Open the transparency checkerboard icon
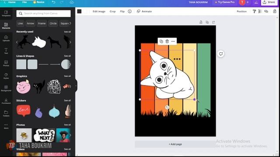280x157 pixels. (260, 11)
